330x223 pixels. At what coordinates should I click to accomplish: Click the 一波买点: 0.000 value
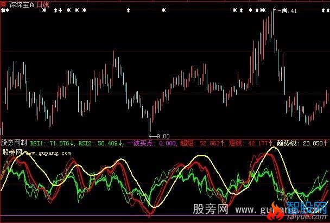point(151,143)
